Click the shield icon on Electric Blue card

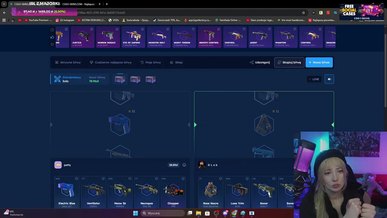pyautogui.click(x=76, y=179)
